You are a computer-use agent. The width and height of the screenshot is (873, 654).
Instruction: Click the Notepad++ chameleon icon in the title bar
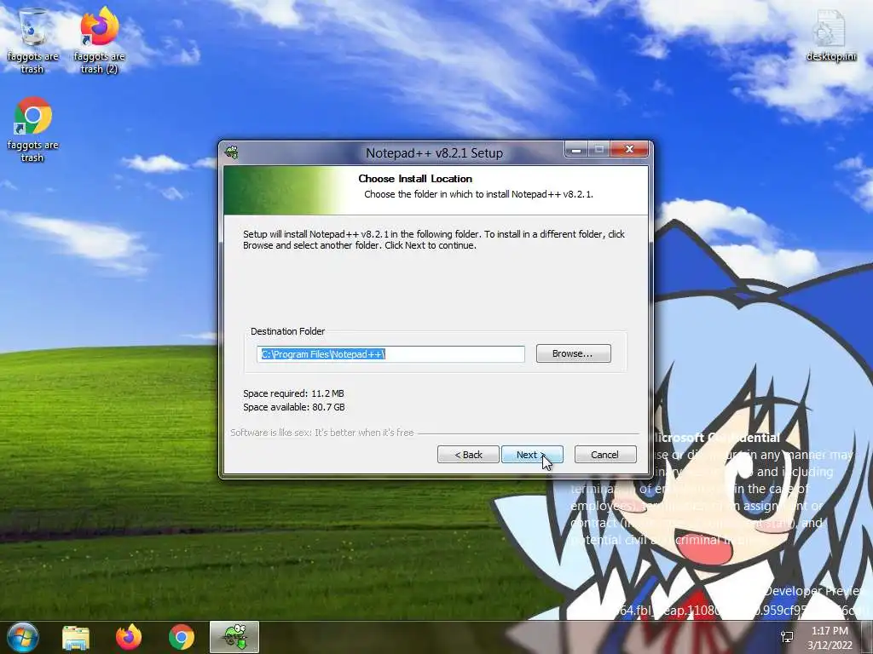point(232,152)
